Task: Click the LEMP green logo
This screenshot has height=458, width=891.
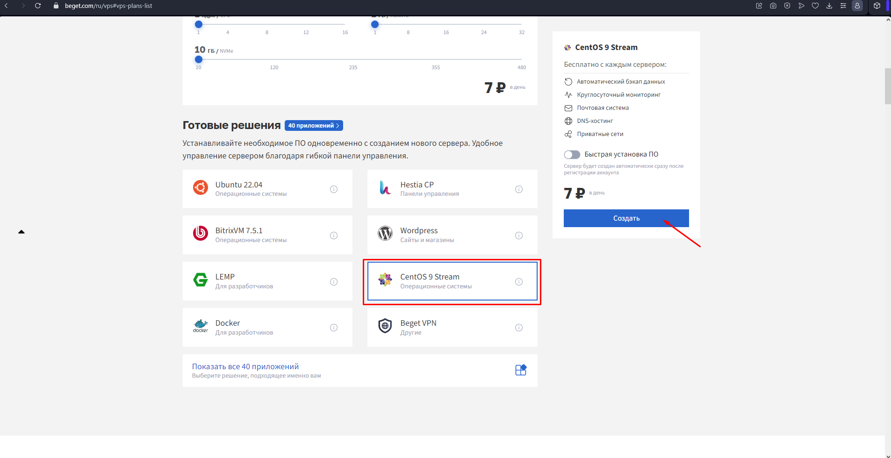Action: pos(201,279)
